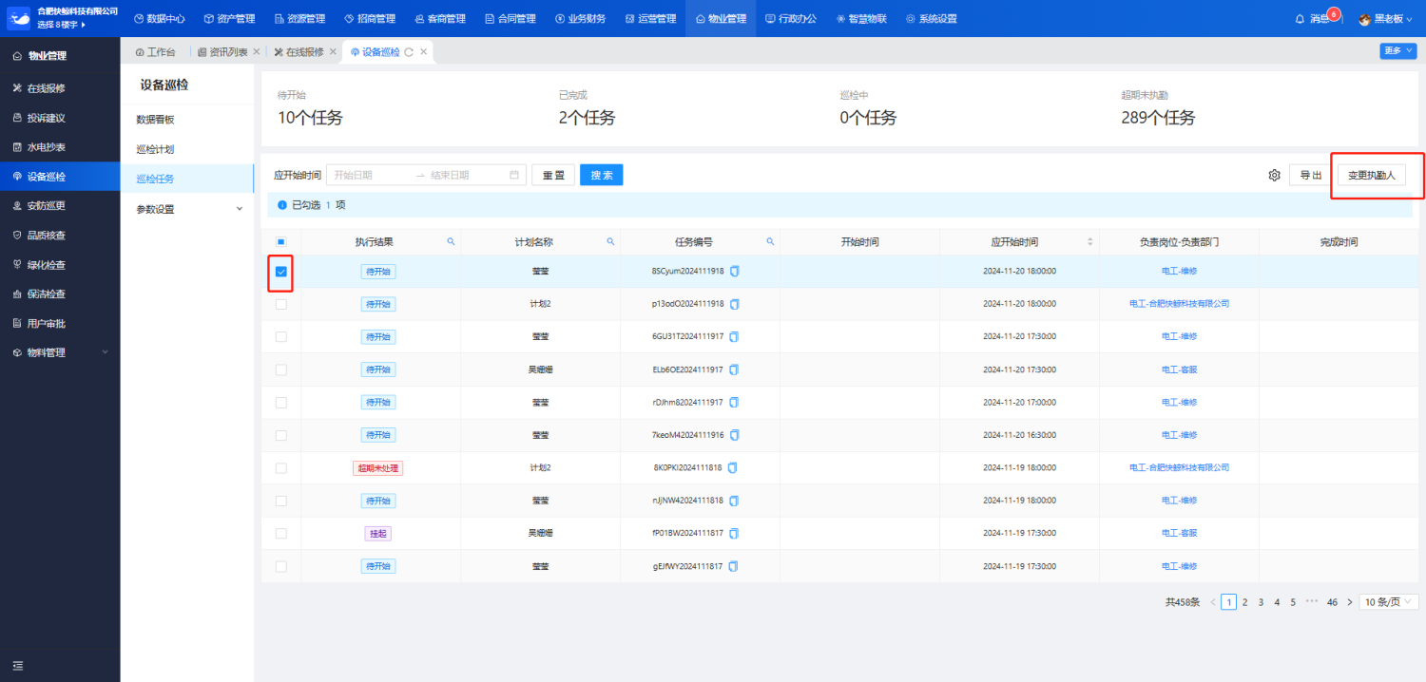The image size is (1426, 682).
Task: Go to page 46
Action: 1332,602
